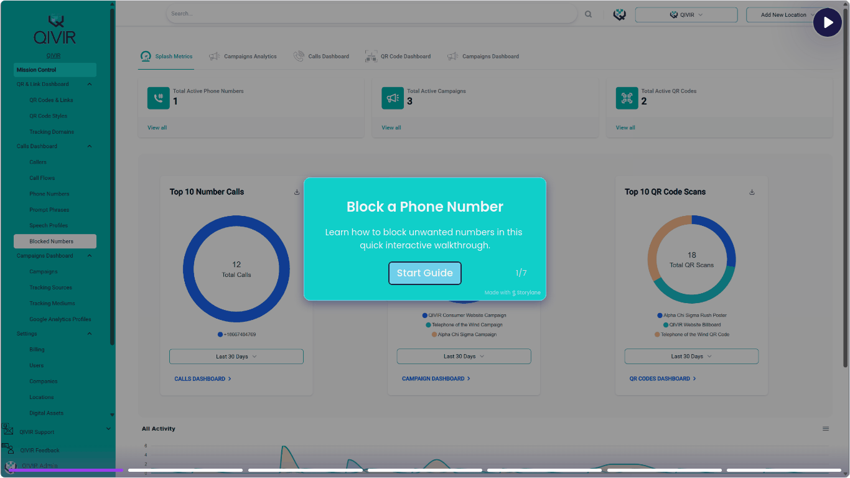Image resolution: width=850 pixels, height=478 pixels.
Task: Click the Start Guide button
Action: [425, 273]
